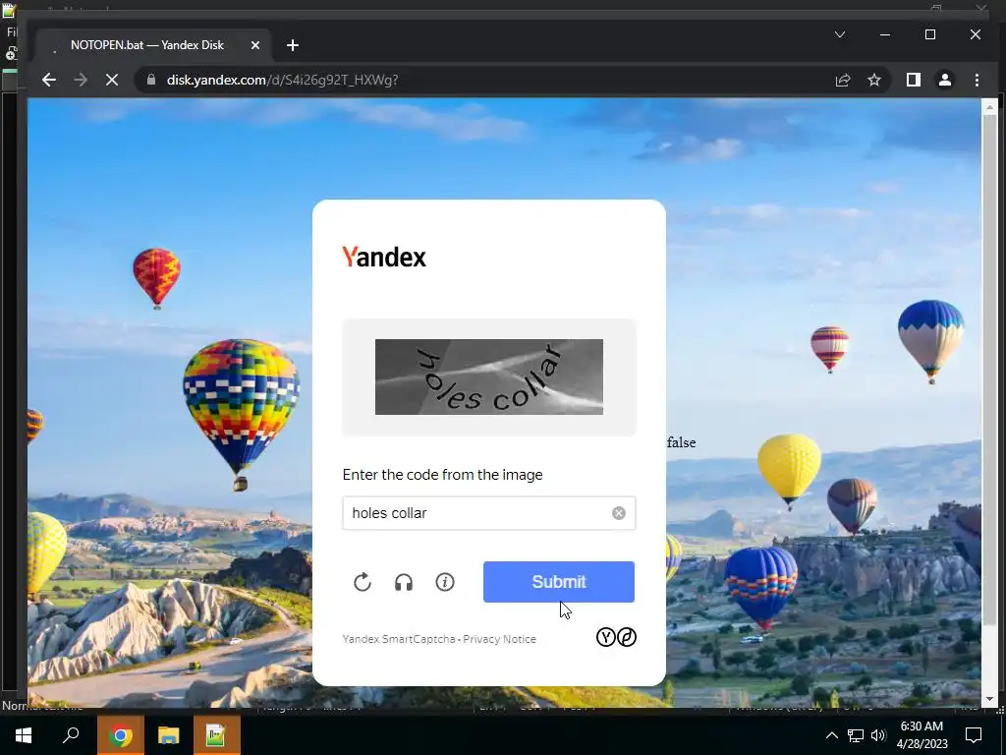Open Yandex SmartCaptcha link
This screenshot has height=755, width=1006.
coord(399,639)
